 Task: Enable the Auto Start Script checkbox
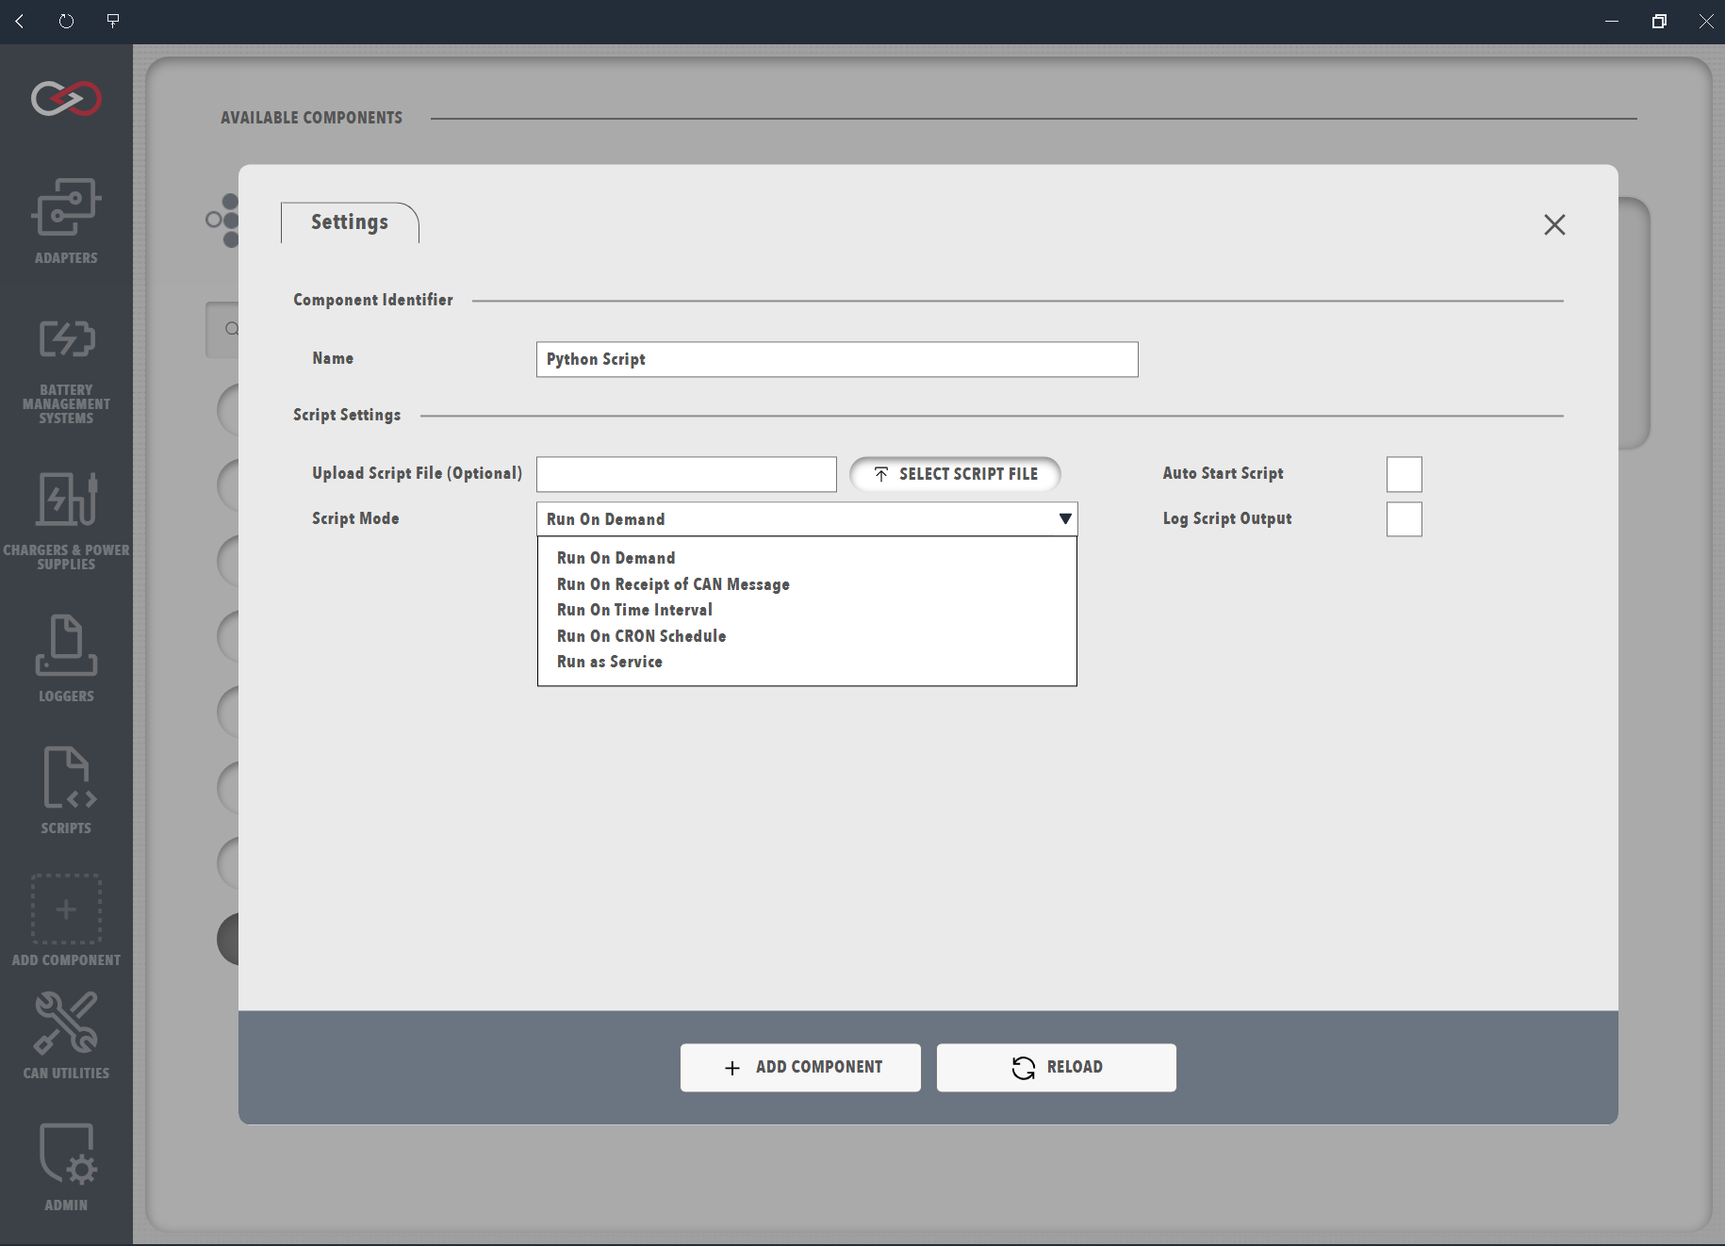click(x=1404, y=474)
